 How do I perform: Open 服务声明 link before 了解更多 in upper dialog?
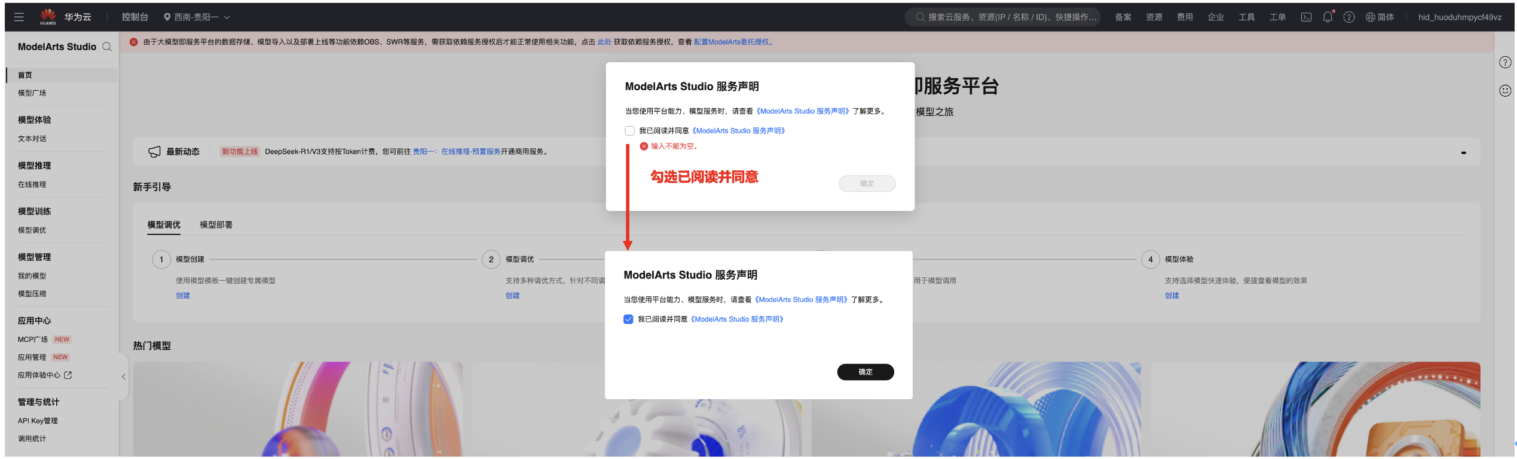(803, 111)
